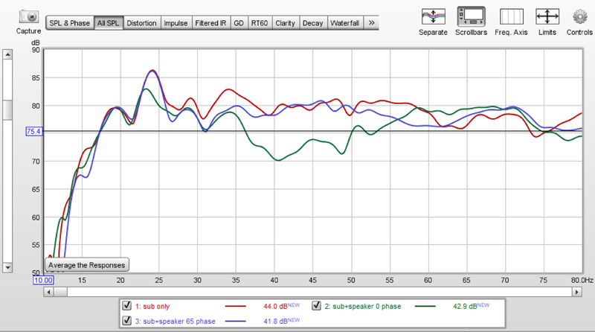The height and width of the screenshot is (332, 595).
Task: Open the Controls gear icon
Action: point(579,16)
